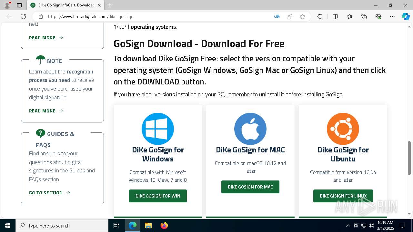
Task: Click the 'GoSign Download - Download For Free' heading
Action: click(199, 43)
